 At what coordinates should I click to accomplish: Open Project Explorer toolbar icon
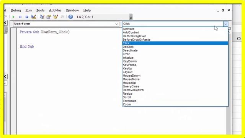pyautogui.click(x=42, y=16)
